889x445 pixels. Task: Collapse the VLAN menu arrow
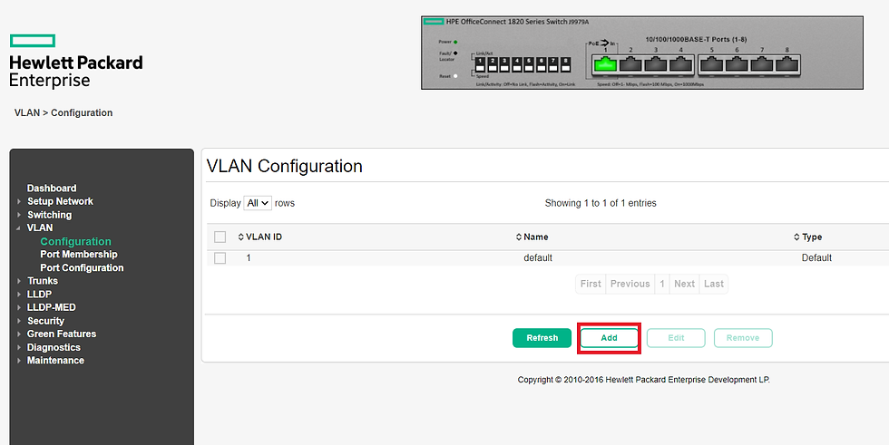[19, 228]
